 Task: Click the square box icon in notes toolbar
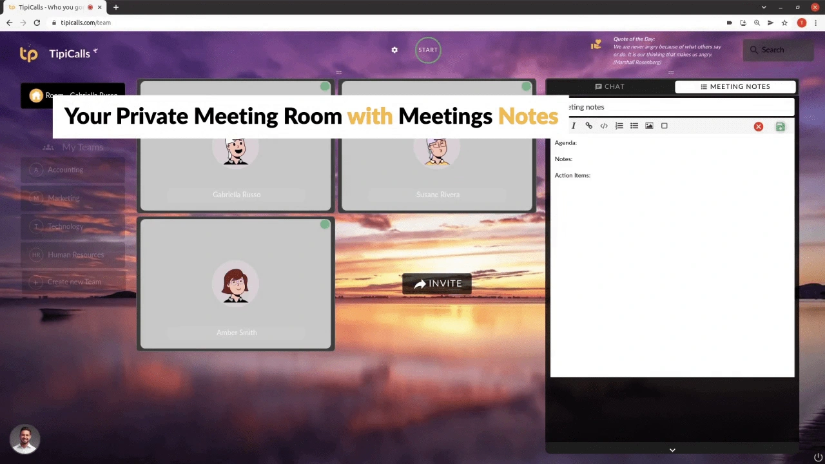665,126
